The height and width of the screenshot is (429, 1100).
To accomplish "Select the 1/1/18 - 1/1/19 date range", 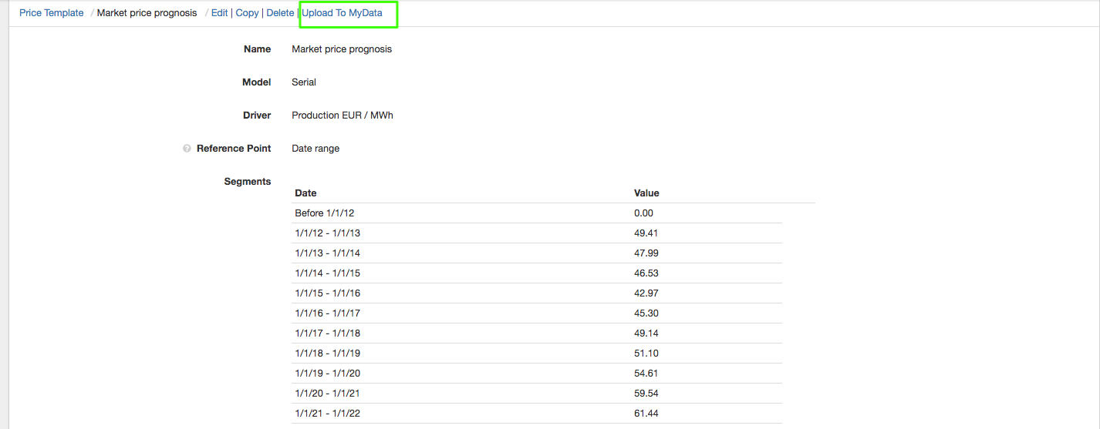I will tap(327, 354).
